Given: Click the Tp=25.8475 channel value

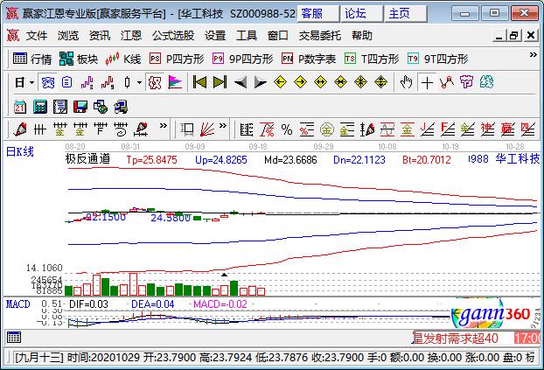Looking at the screenshot, I should [151, 160].
